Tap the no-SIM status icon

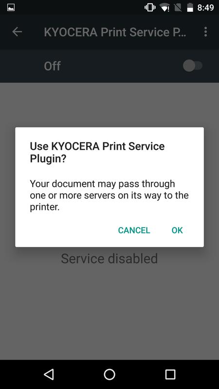(178, 8)
